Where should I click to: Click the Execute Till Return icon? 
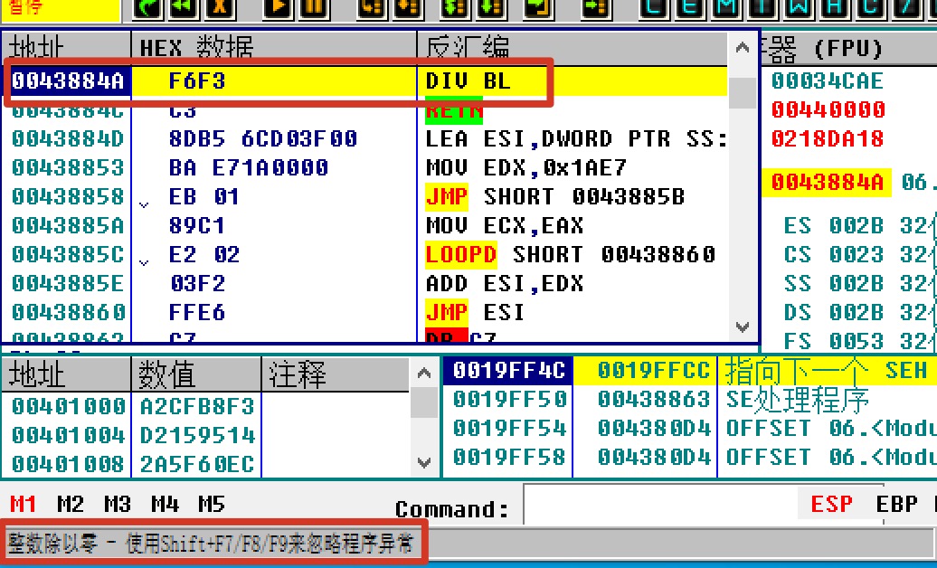[x=538, y=8]
